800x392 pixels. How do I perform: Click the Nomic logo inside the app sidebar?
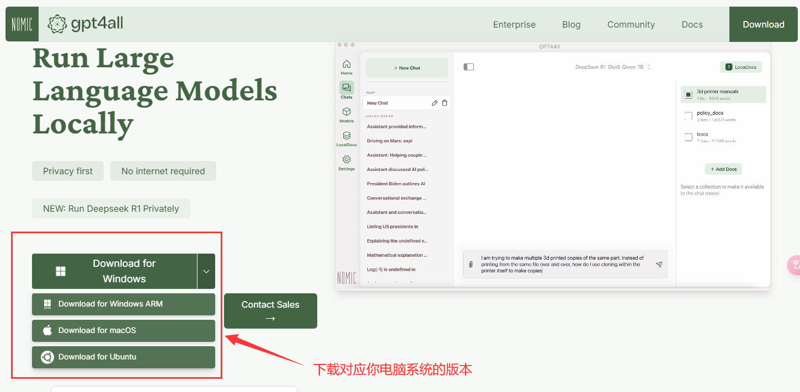point(346,278)
